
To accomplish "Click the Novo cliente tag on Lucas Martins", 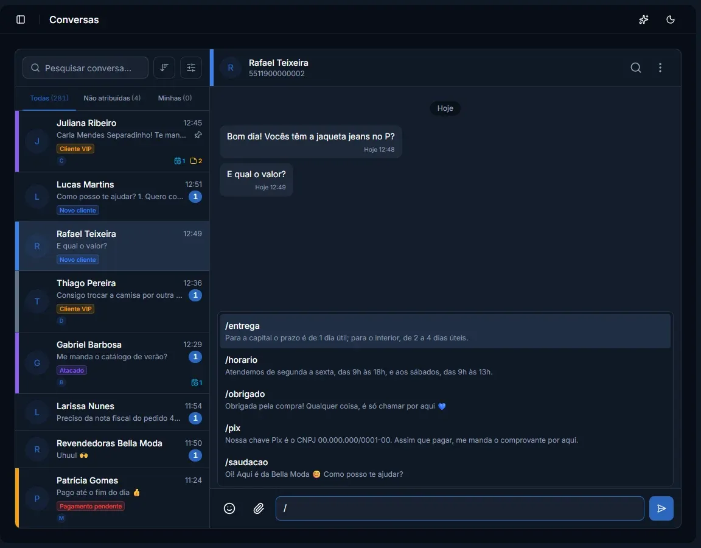I will pyautogui.click(x=78, y=210).
